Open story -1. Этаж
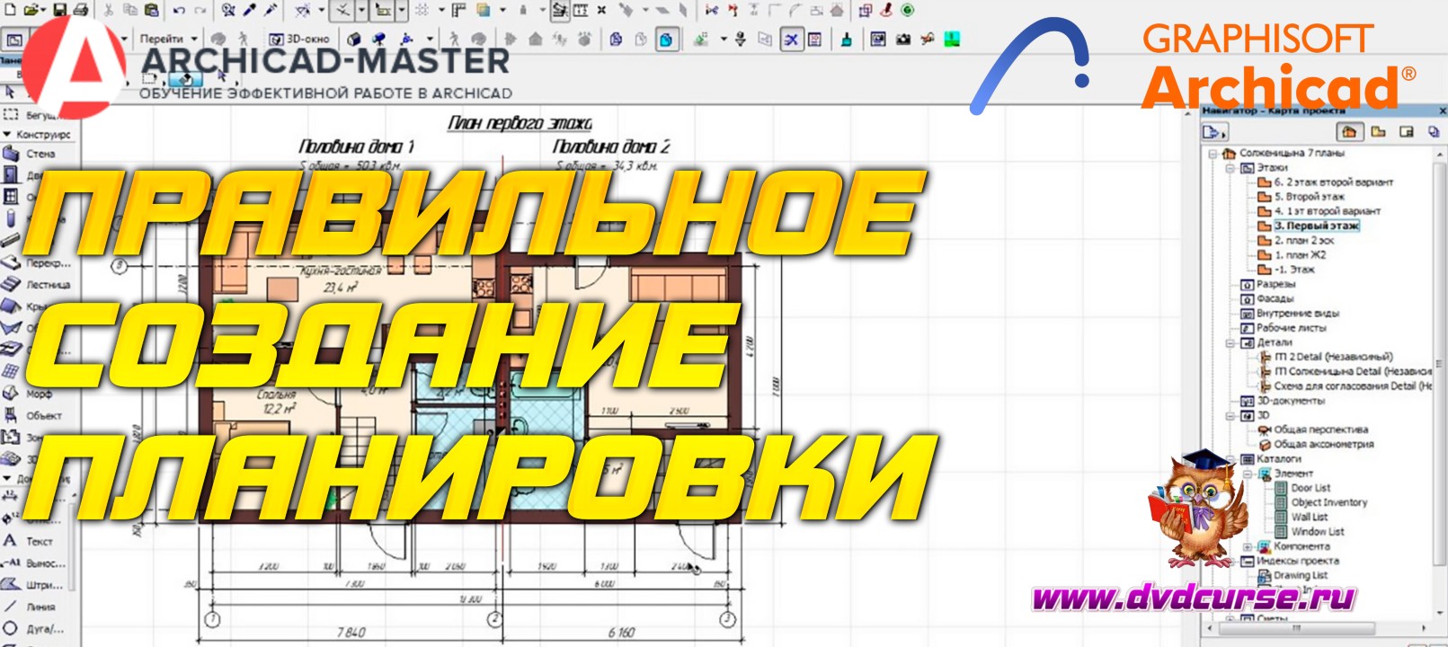This screenshot has width=1448, height=647. pos(1286,269)
